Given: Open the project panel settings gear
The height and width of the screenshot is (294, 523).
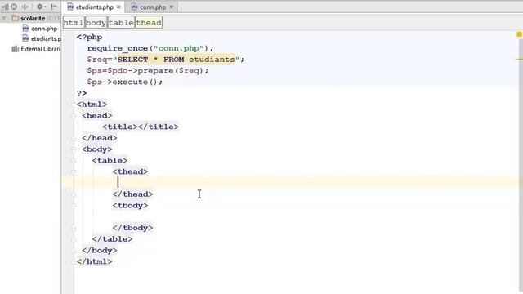Looking at the screenshot, I should tap(40, 7).
